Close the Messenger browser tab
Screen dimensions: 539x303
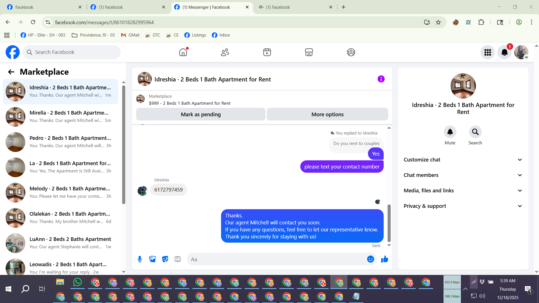[x=247, y=7]
